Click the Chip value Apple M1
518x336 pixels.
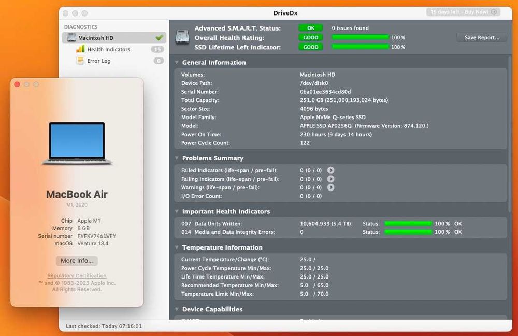(89, 221)
